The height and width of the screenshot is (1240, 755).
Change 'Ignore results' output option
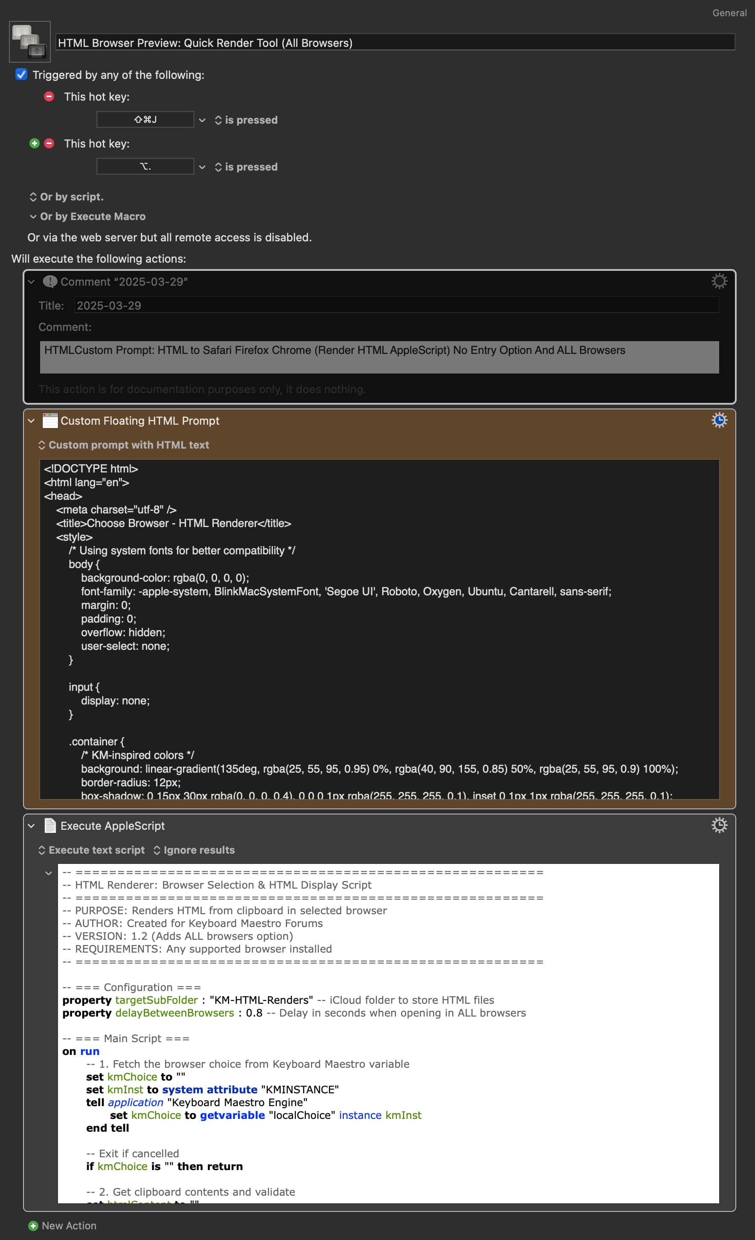[194, 850]
